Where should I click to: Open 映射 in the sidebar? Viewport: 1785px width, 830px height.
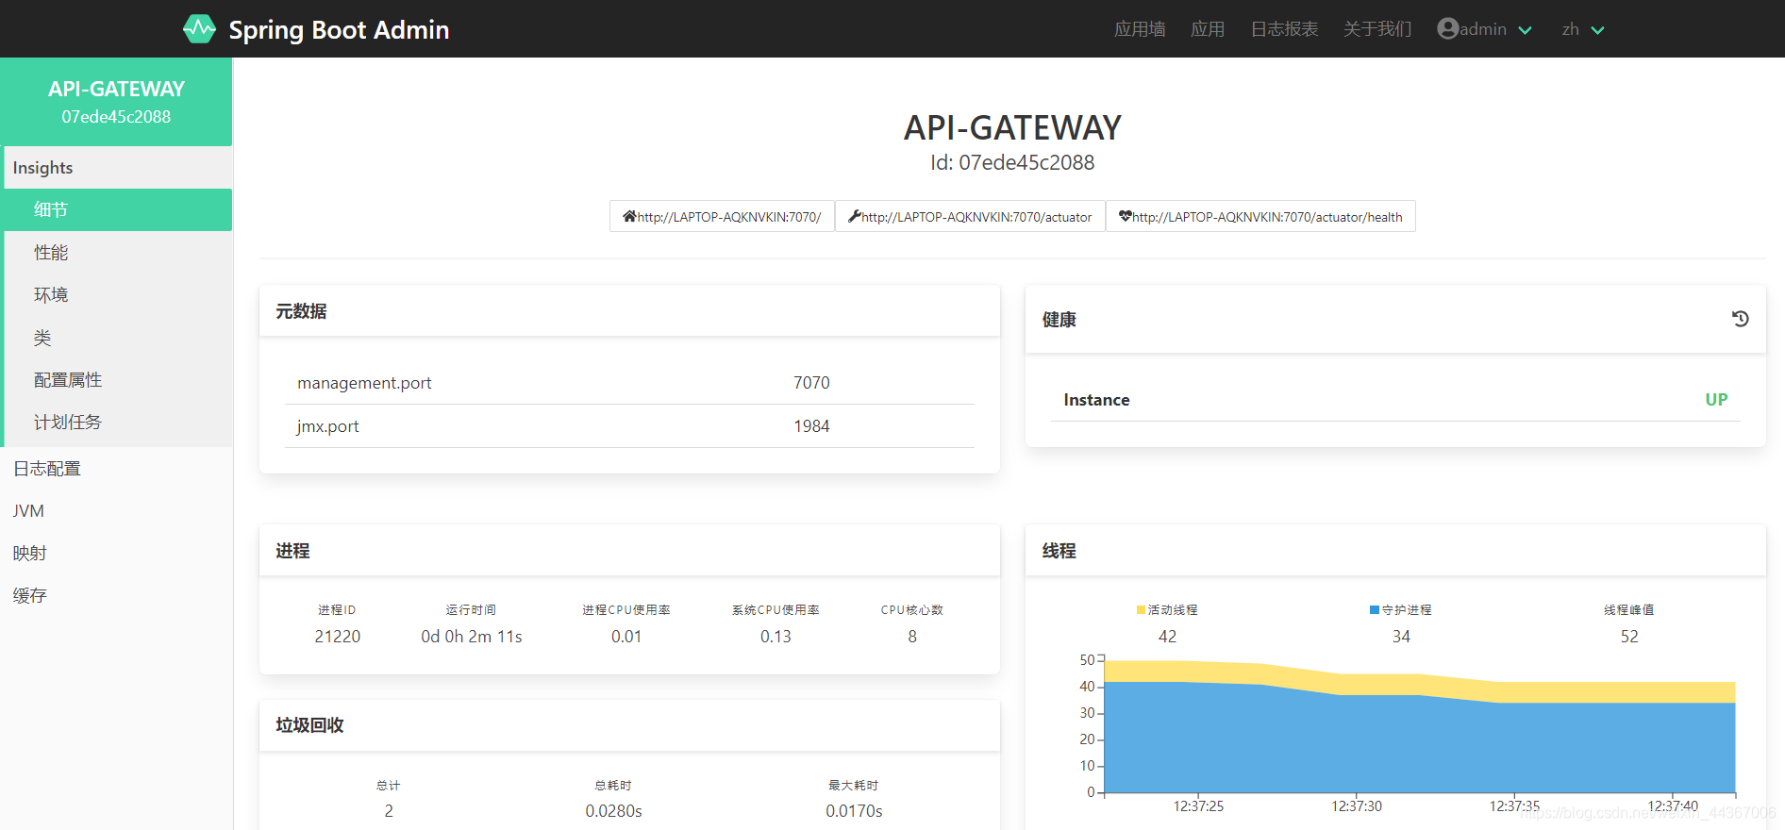click(116, 553)
